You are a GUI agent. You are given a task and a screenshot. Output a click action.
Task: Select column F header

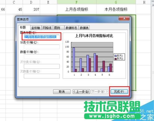click(x=77, y=2)
